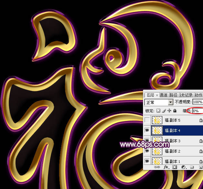Toggle lock transparent pixels icon

coord(158,111)
